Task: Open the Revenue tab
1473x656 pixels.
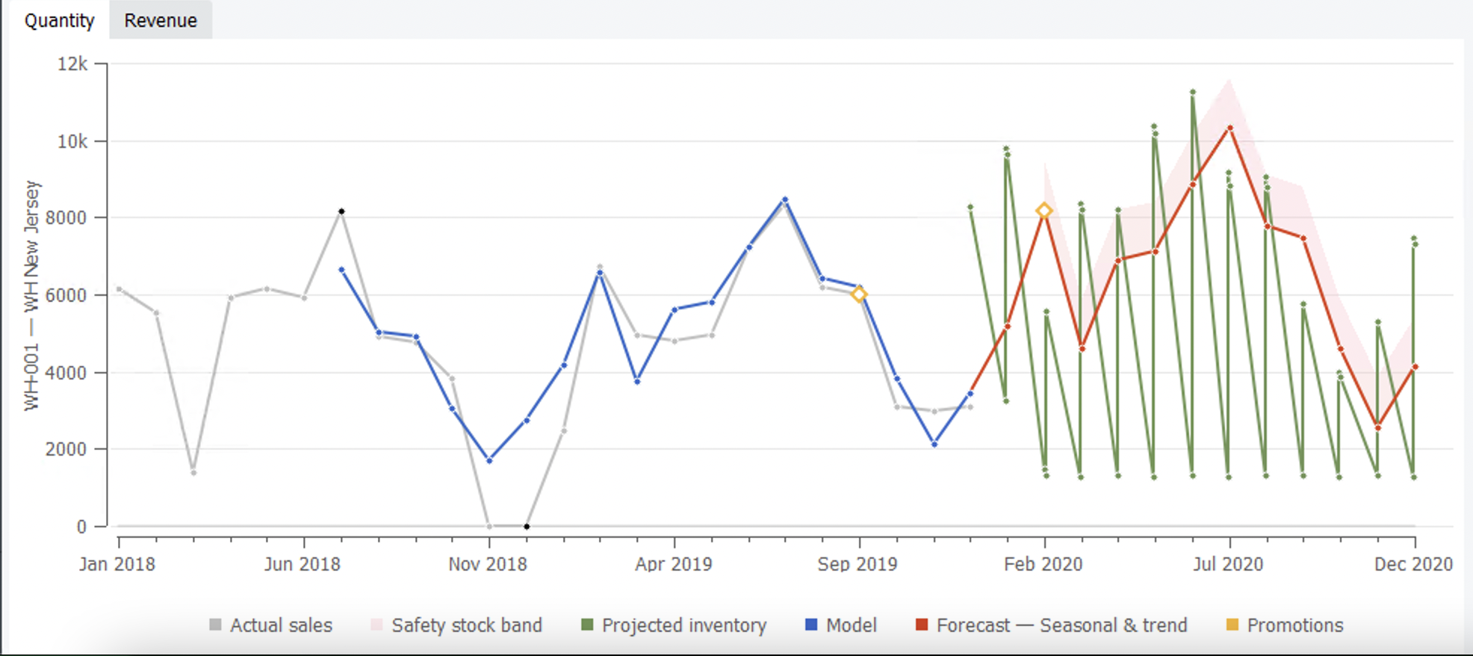Action: [x=161, y=20]
